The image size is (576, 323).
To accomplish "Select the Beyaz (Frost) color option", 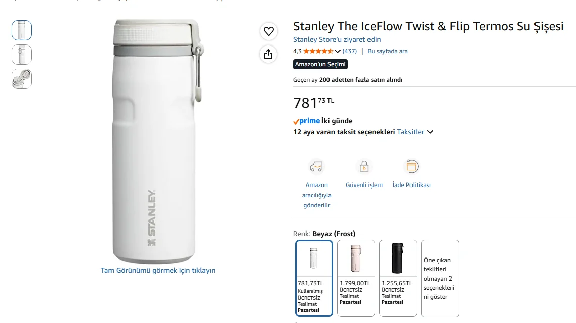I will click(314, 278).
